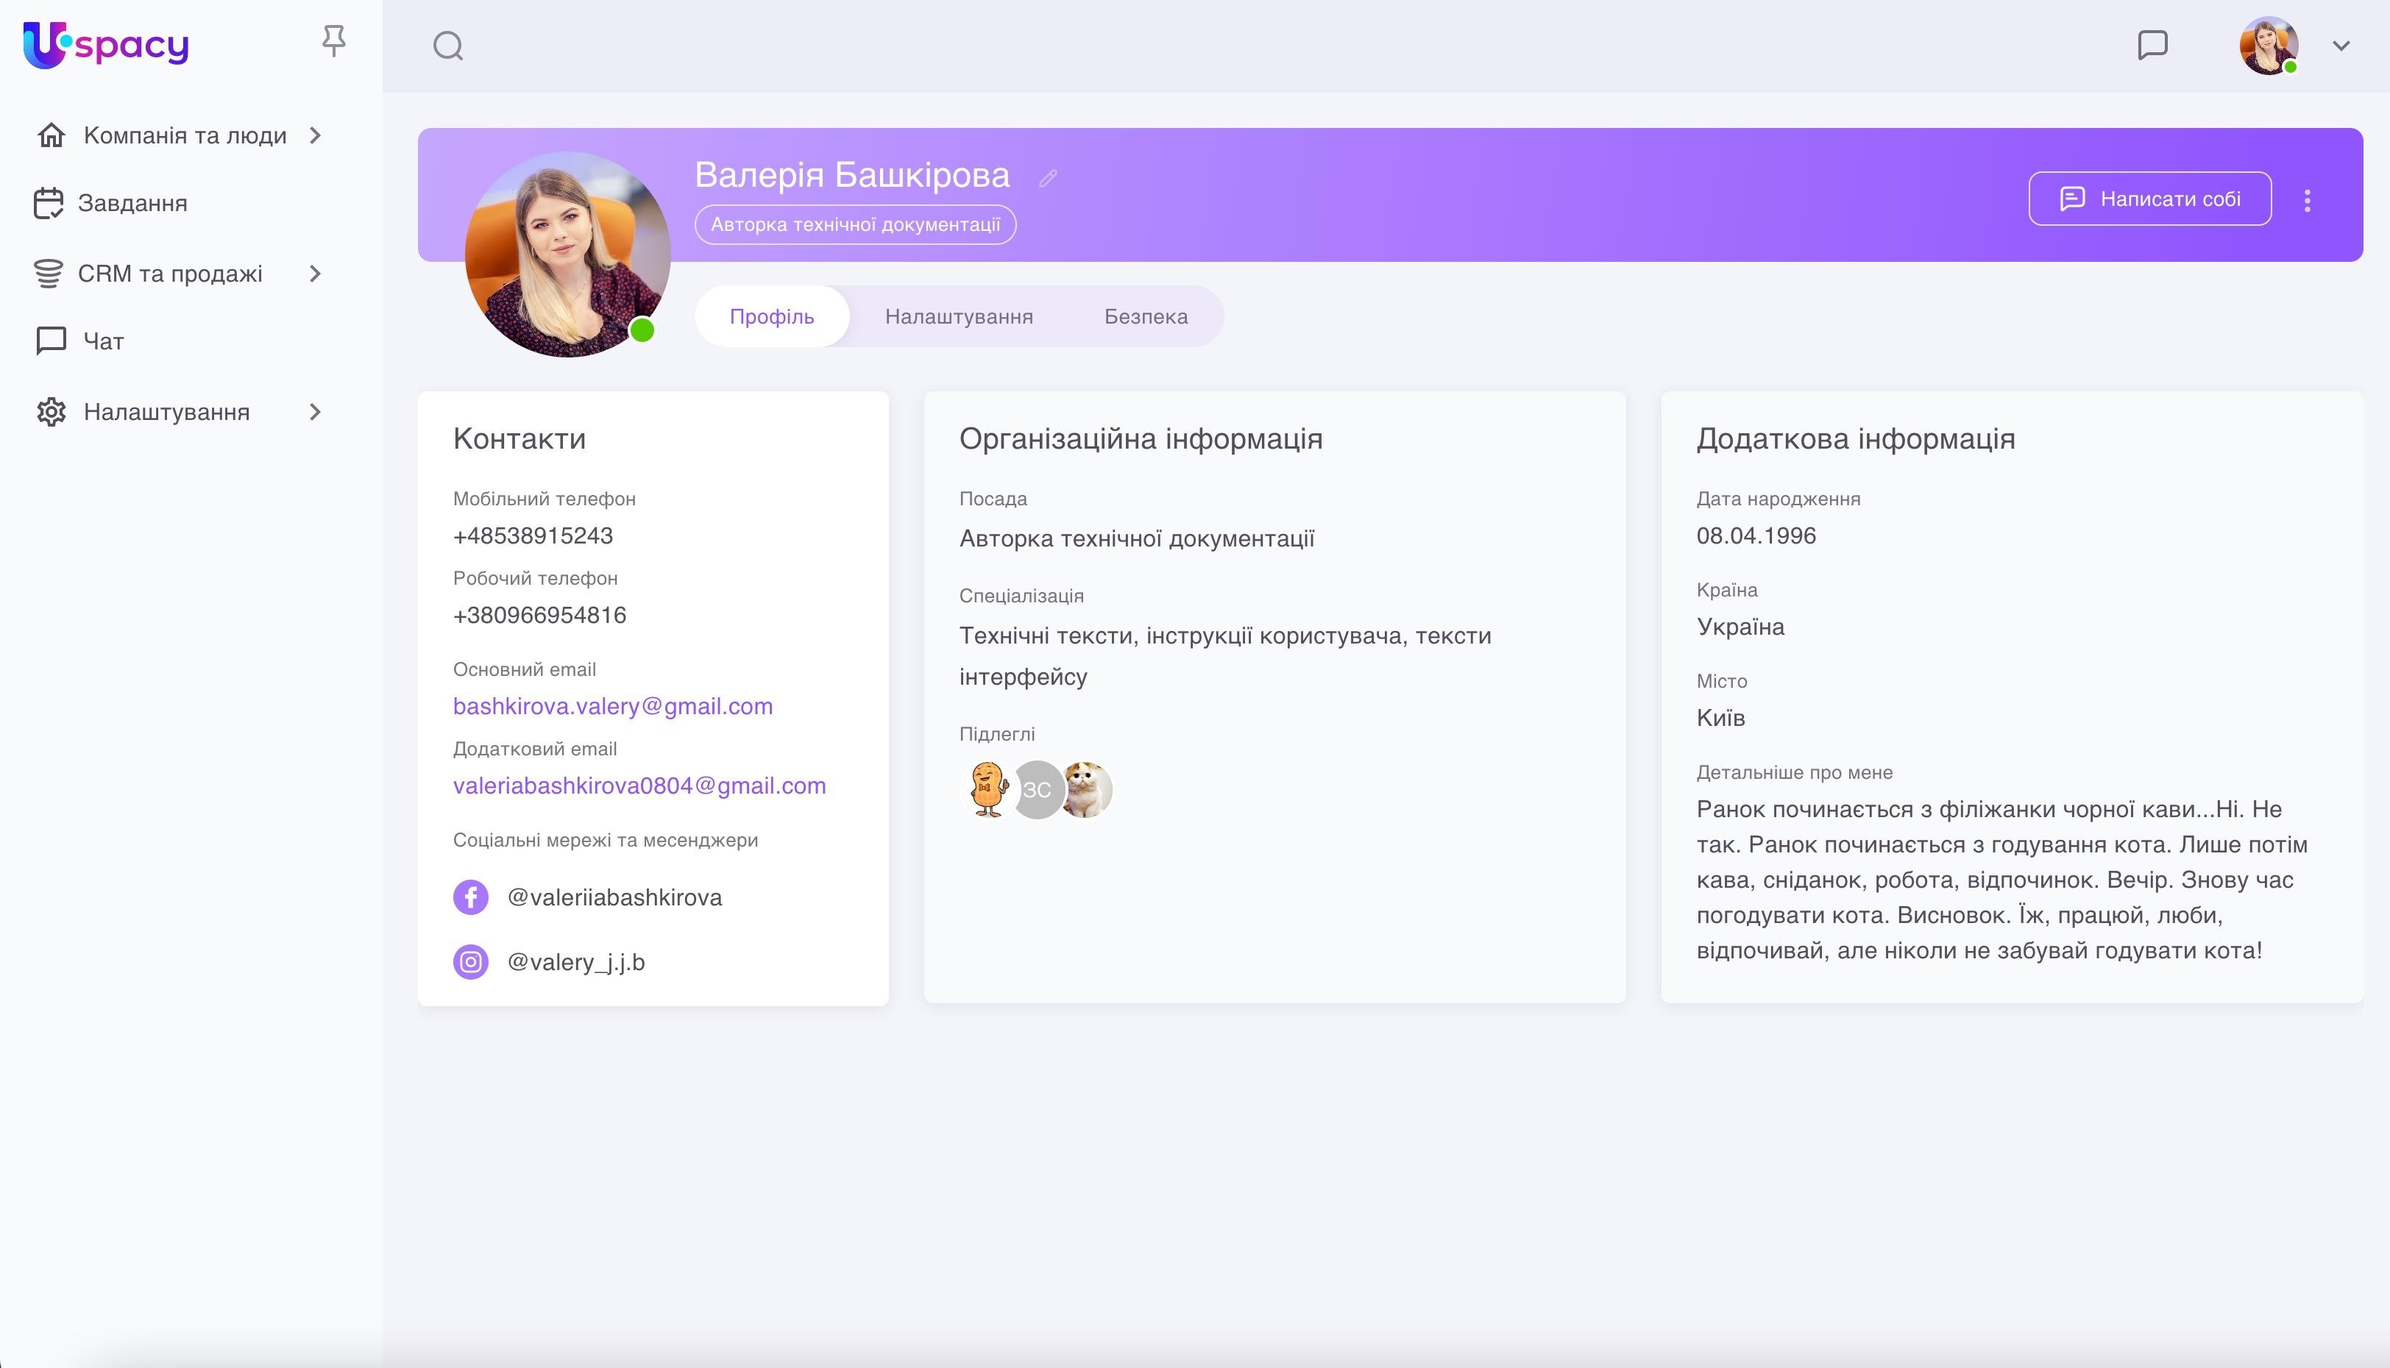Open the Facebook profile icon
Image resolution: width=2390 pixels, height=1368 pixels.
point(471,897)
